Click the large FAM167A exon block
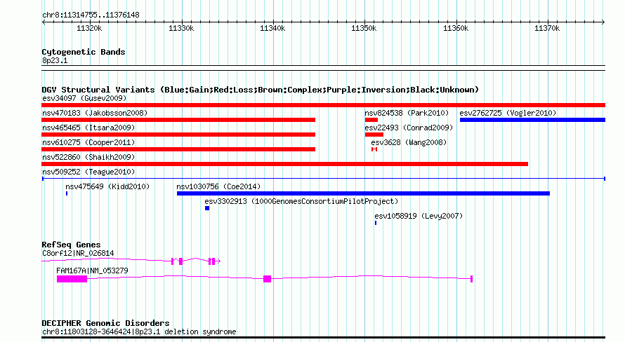This screenshot has width=625, height=342. (72, 279)
